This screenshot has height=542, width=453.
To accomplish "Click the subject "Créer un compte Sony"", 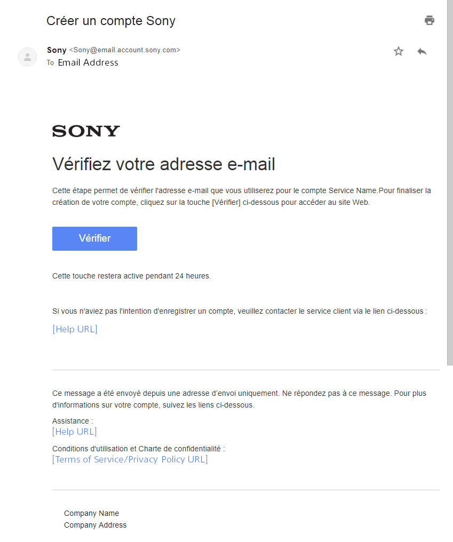I will pos(111,21).
